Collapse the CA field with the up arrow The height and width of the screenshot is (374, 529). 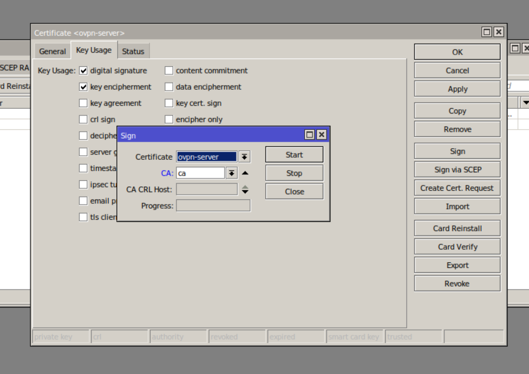point(245,173)
